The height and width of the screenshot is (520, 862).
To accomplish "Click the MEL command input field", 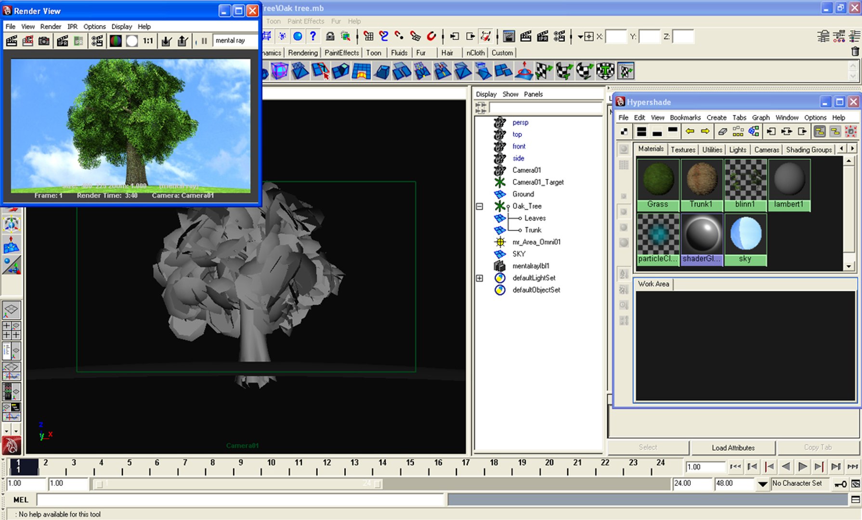I will pos(241,500).
